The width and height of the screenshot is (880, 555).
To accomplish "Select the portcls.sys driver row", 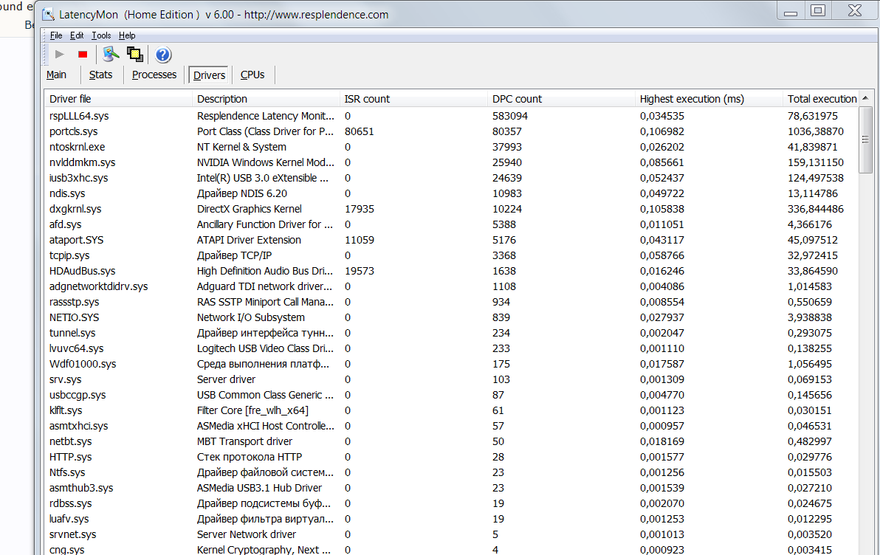I will (452, 131).
